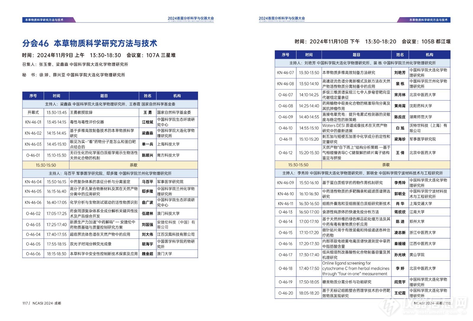Click the footer 117 / NCASI 2024·成都
The height and width of the screenshot is (321, 473).
point(42,303)
